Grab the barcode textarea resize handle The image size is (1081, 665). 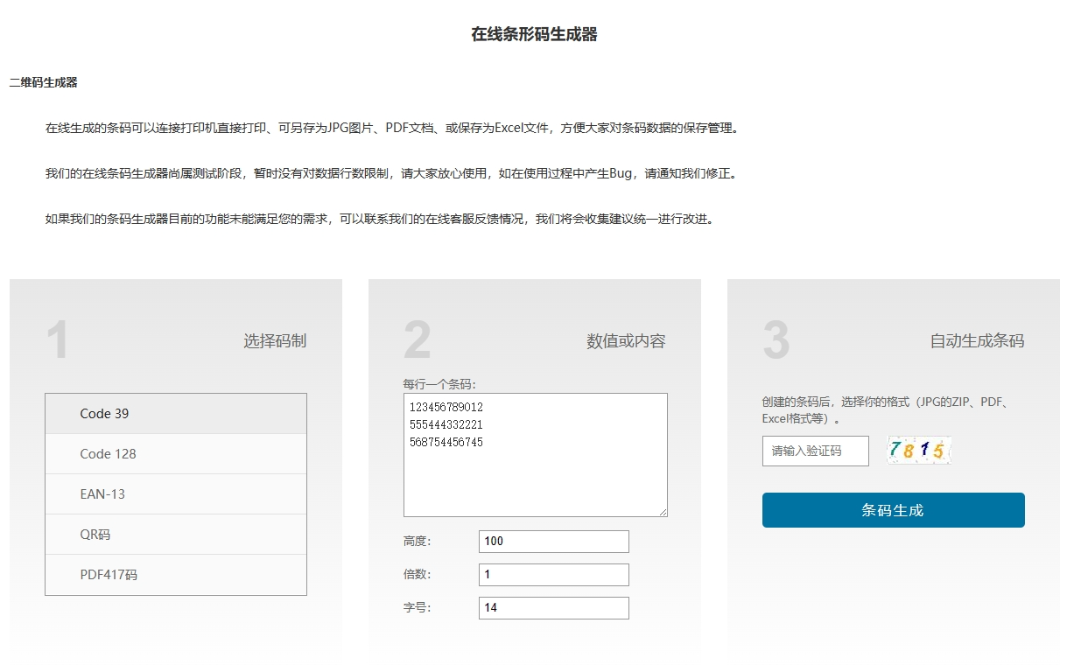(663, 512)
